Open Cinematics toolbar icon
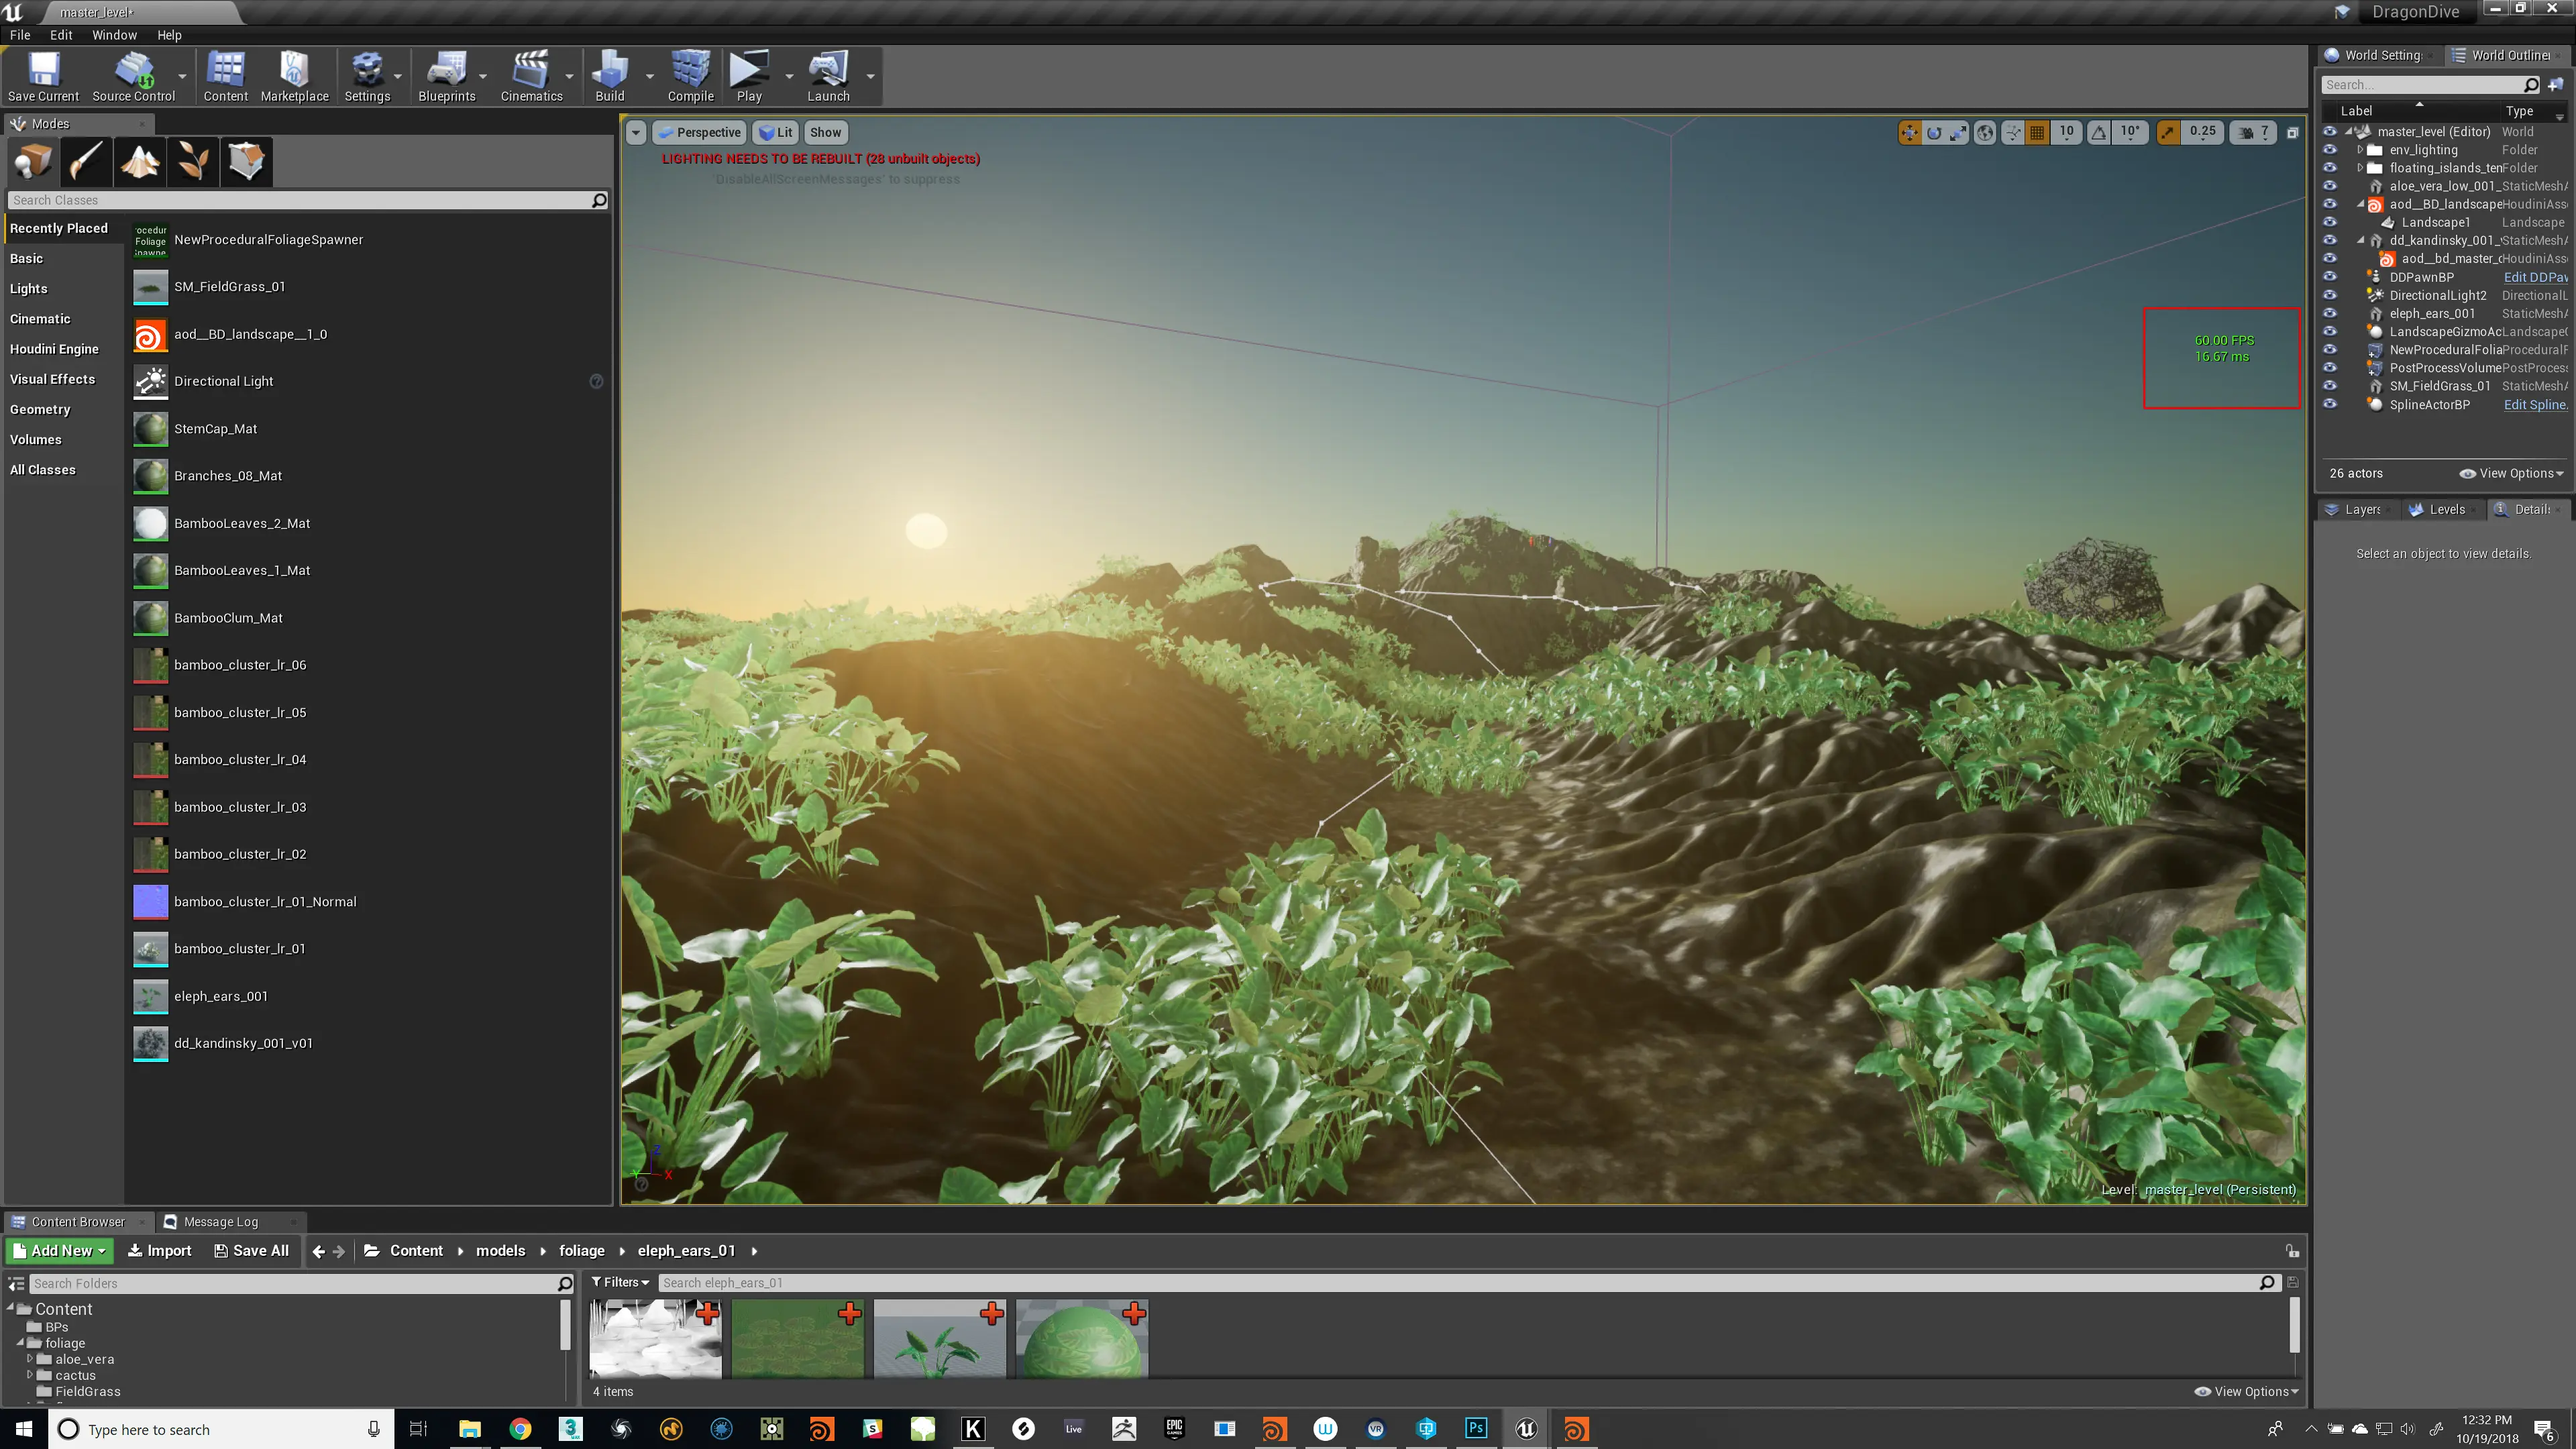This screenshot has width=2576, height=1449. pyautogui.click(x=531, y=77)
